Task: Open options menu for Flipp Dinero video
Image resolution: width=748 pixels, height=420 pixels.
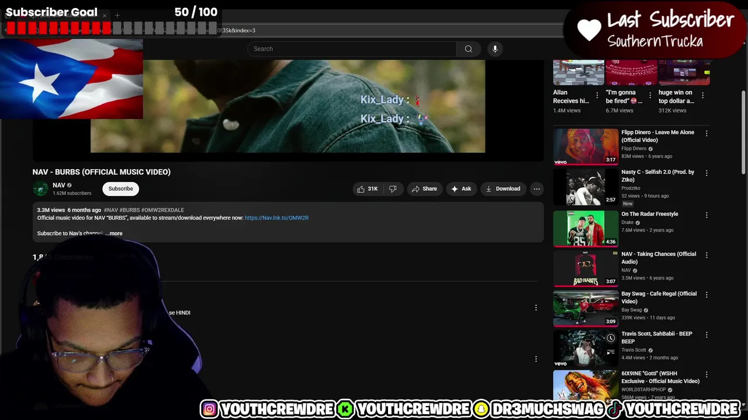Action: (x=707, y=134)
